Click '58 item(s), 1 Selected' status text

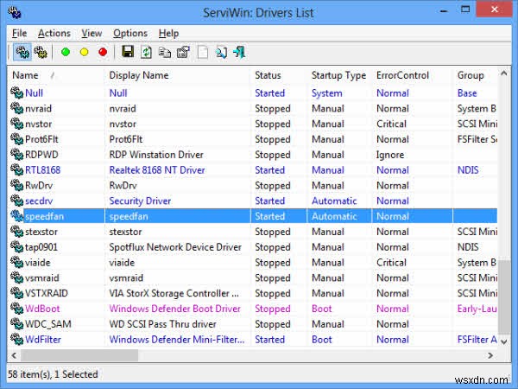coord(53,374)
